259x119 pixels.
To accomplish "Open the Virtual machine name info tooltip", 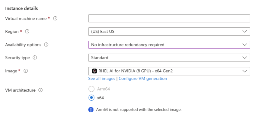I will 55,18.
